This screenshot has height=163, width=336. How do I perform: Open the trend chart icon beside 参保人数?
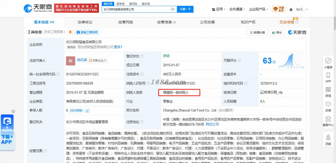coord(87,110)
